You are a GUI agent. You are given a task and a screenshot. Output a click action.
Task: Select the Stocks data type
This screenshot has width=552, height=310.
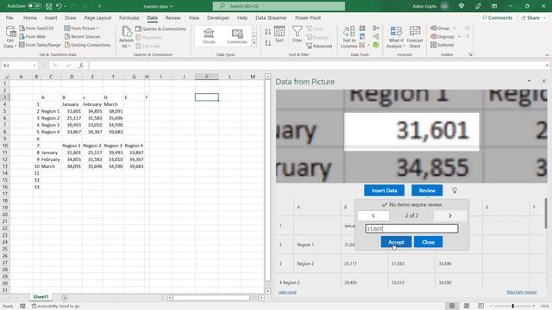click(209, 36)
